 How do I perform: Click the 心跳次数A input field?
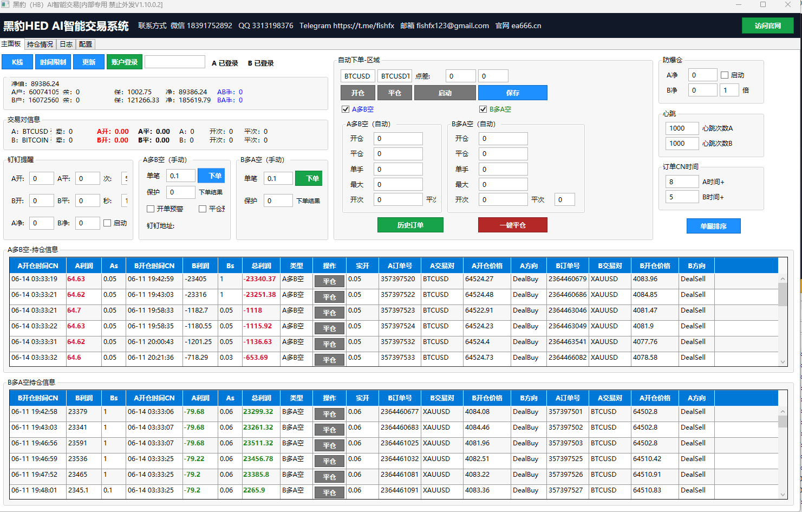(682, 128)
